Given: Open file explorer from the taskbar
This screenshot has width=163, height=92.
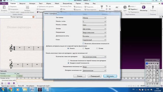Looking at the screenshot, I should 25,90.
